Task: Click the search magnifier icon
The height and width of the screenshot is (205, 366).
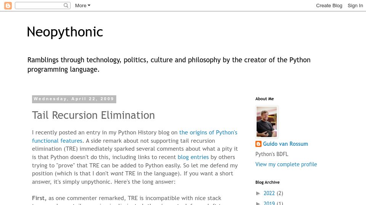Action: [x=66, y=5]
